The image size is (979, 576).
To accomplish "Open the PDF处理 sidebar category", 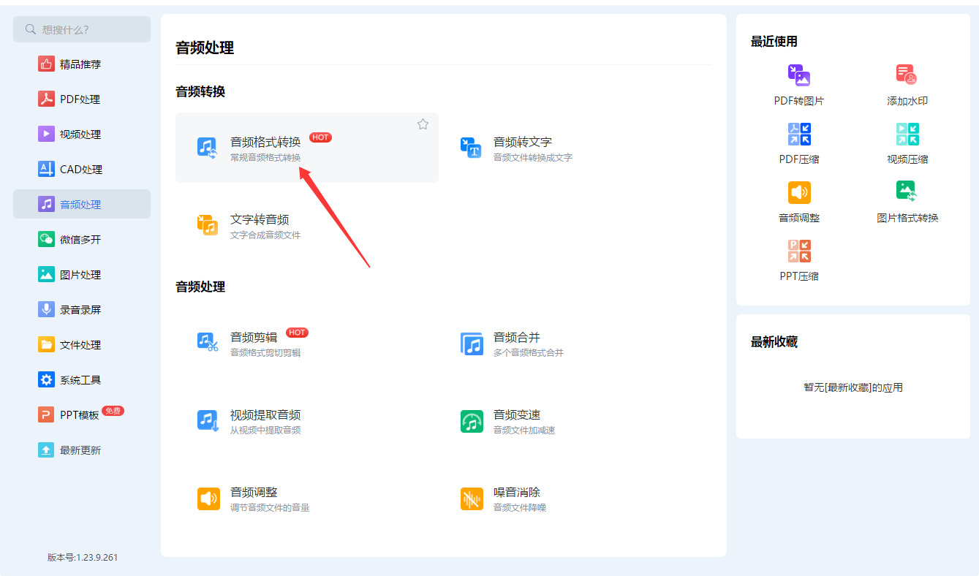I will click(82, 99).
